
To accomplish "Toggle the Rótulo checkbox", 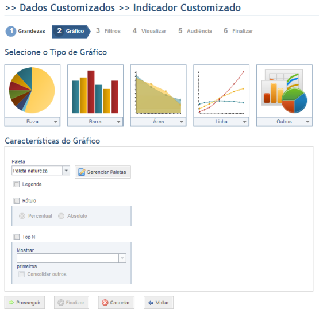I will [x=17, y=200].
